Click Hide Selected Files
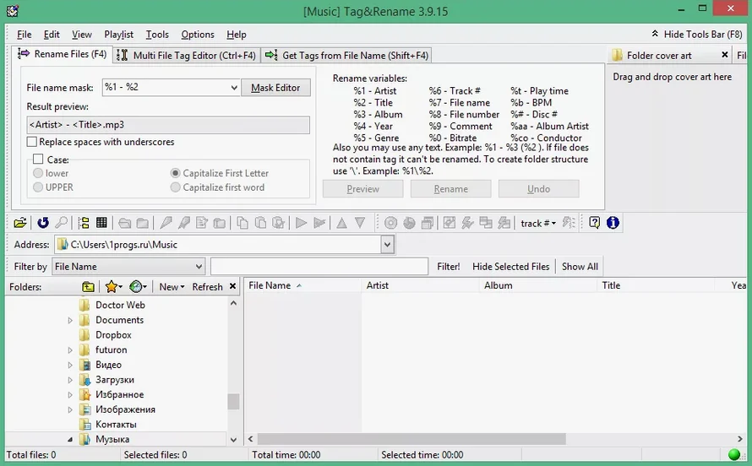 pyautogui.click(x=510, y=267)
